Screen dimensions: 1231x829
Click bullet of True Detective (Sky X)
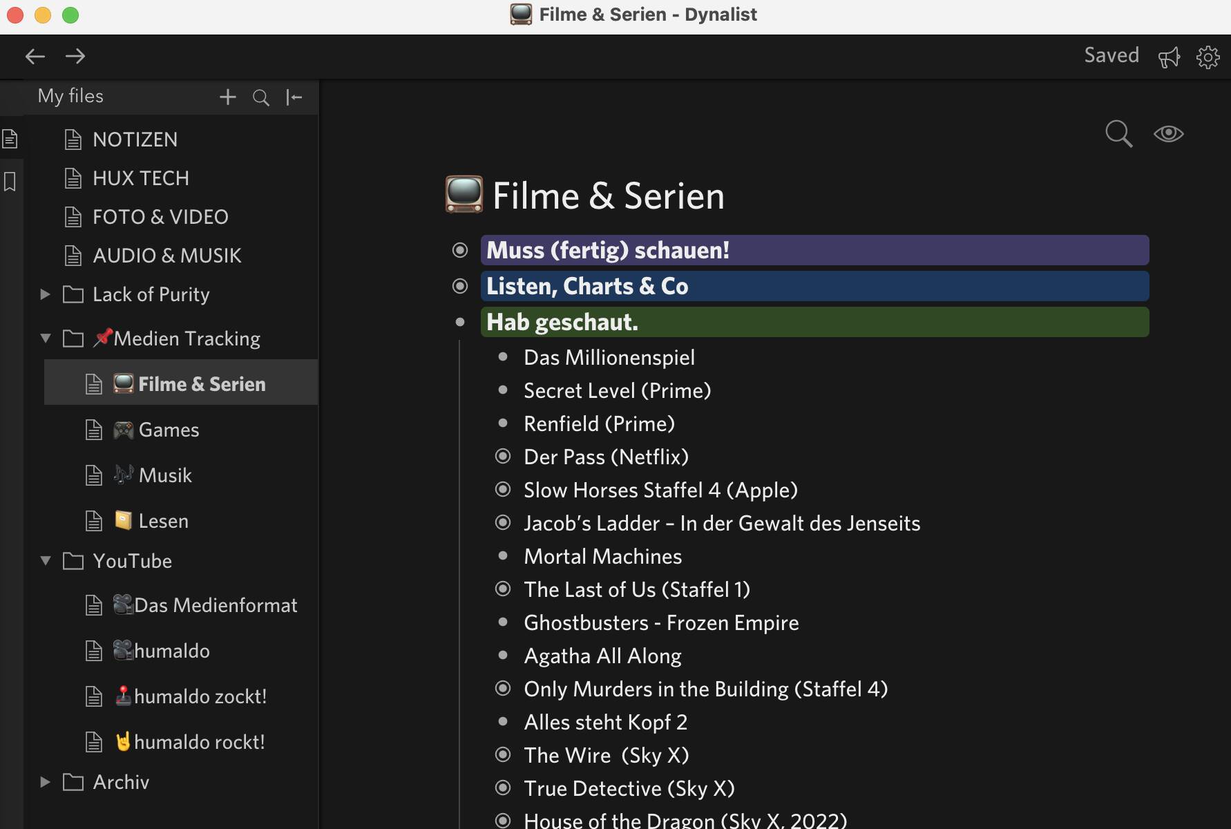coord(503,788)
